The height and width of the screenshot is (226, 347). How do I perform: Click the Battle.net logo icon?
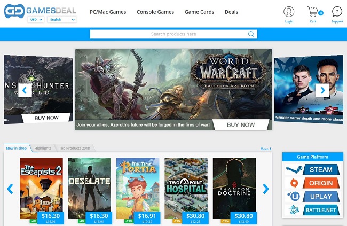tap(294, 210)
